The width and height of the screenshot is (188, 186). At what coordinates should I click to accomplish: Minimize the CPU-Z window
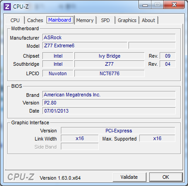145,5
